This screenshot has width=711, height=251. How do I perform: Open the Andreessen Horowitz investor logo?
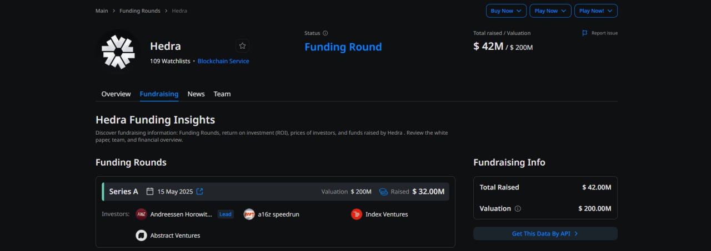click(141, 214)
